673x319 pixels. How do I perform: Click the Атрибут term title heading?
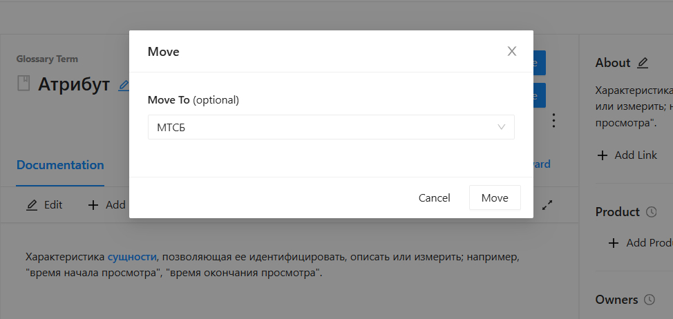point(74,84)
